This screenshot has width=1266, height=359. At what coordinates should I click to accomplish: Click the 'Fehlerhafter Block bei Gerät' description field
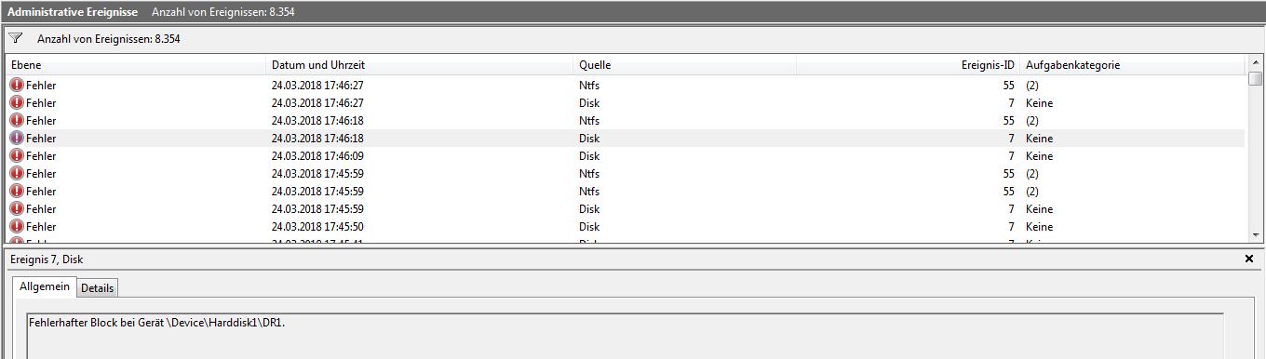pyautogui.click(x=625, y=336)
